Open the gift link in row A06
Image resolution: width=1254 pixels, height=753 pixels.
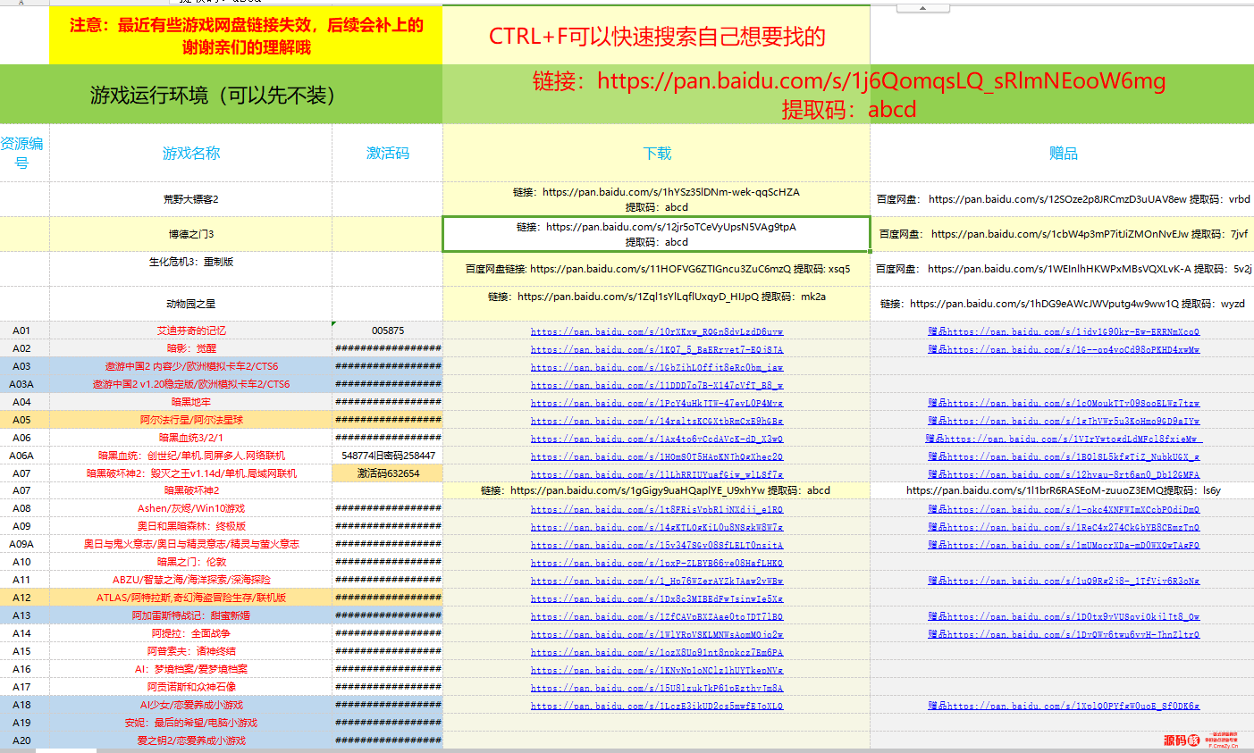[x=1064, y=439]
